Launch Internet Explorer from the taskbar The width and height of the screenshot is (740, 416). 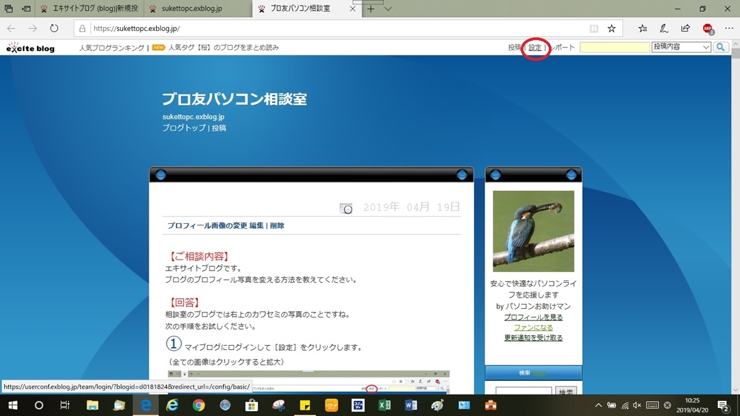coord(172,406)
